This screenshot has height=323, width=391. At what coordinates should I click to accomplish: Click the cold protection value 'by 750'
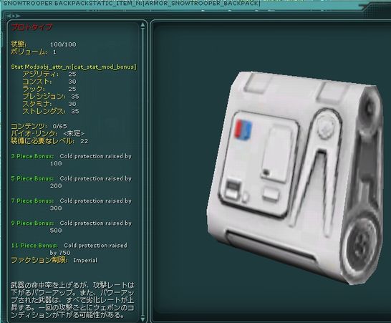(60, 253)
